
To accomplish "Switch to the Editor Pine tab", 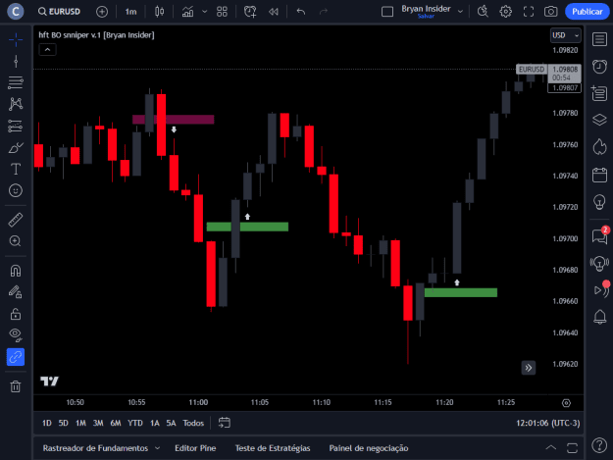I will [195, 448].
